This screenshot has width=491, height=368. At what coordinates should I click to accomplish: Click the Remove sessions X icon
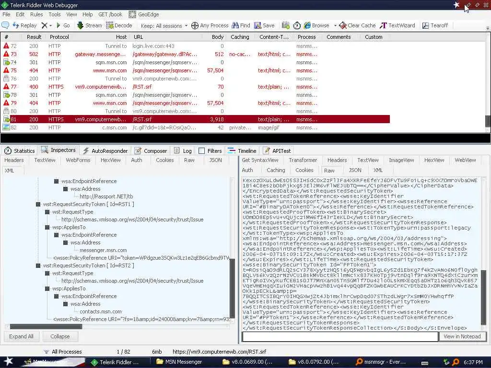(x=44, y=26)
